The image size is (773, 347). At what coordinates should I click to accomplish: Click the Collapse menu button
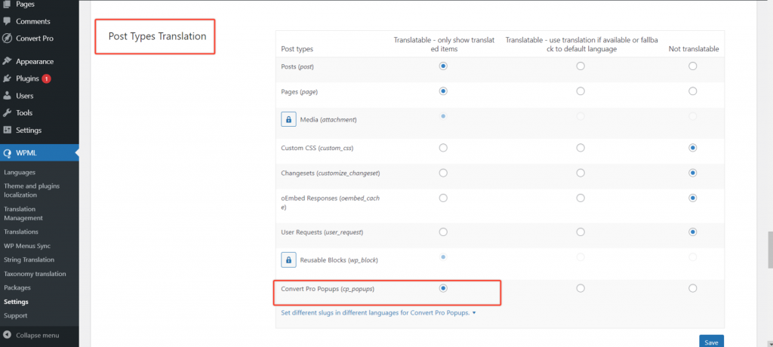tap(39, 335)
